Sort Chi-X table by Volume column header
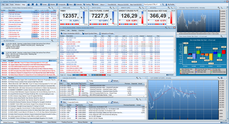 click(x=142, y=36)
